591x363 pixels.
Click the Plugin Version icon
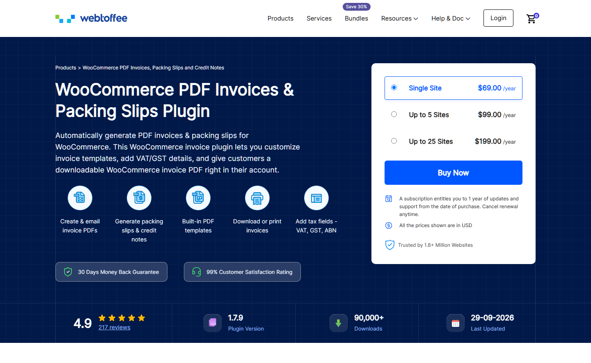213,323
